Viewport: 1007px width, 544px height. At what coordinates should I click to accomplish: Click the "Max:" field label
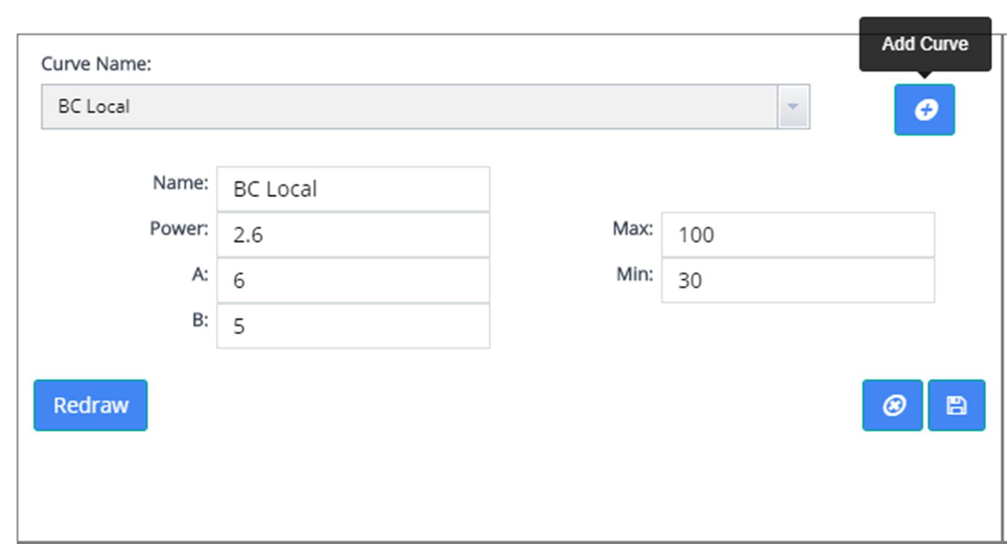632,228
